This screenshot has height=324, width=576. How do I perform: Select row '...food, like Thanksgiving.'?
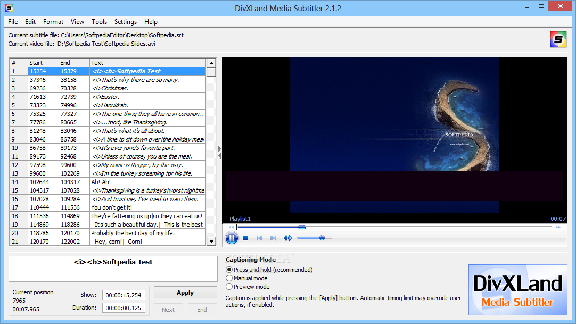pos(108,122)
